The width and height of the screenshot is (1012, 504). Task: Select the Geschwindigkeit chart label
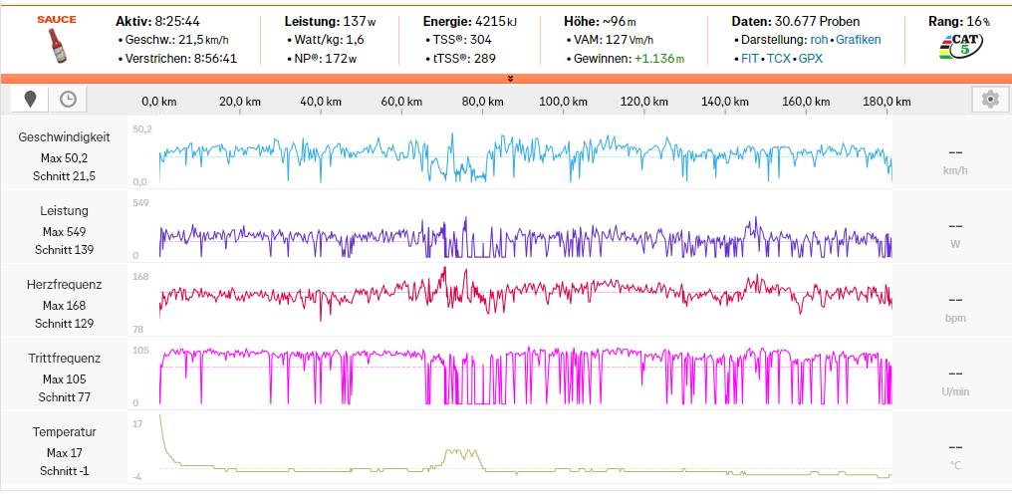[x=65, y=137]
